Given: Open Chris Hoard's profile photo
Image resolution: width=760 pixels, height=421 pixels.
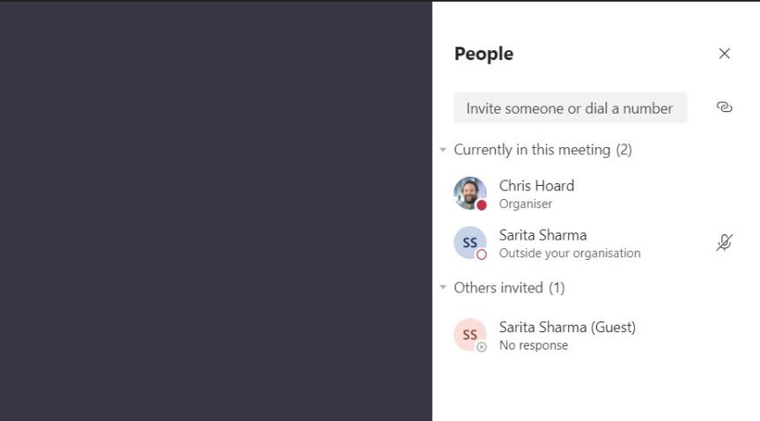Looking at the screenshot, I should pos(468,191).
